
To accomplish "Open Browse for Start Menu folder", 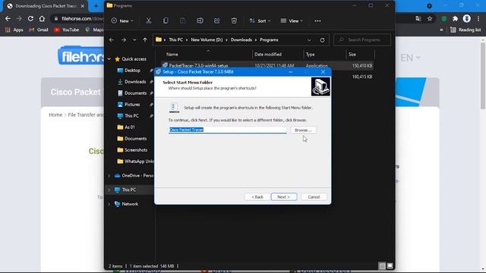I will click(303, 130).
